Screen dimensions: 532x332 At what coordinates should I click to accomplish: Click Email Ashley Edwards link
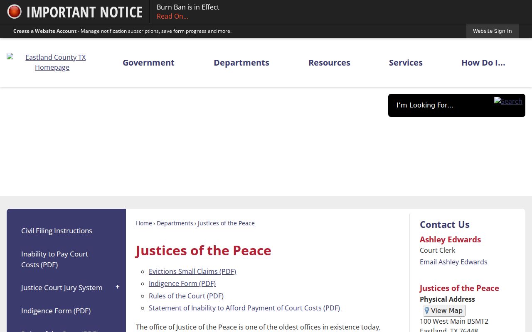(453, 262)
